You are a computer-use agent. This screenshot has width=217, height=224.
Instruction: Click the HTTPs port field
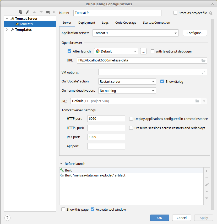click(x=106, y=128)
